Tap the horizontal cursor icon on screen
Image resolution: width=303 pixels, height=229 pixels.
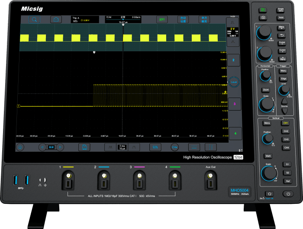194,147
